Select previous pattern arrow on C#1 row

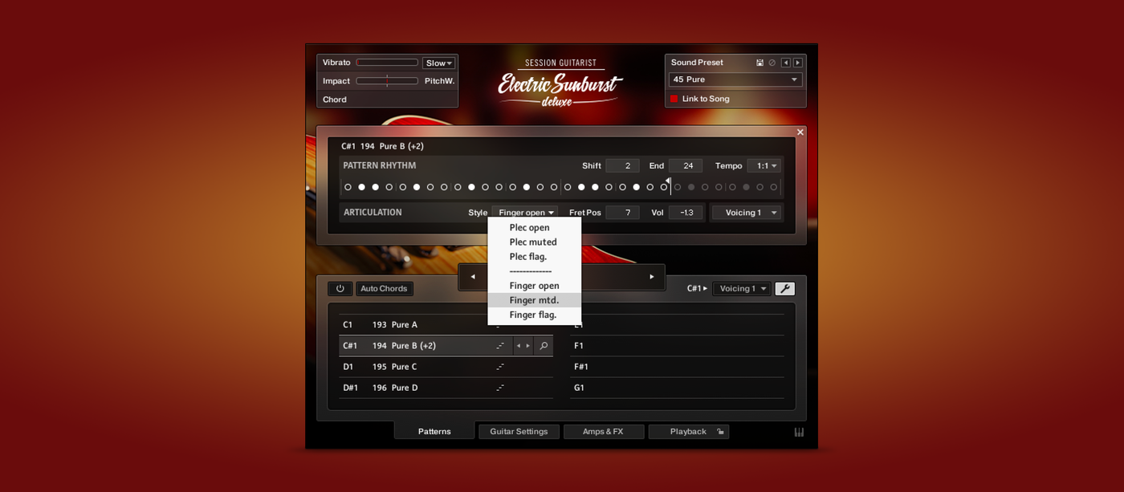click(x=519, y=346)
